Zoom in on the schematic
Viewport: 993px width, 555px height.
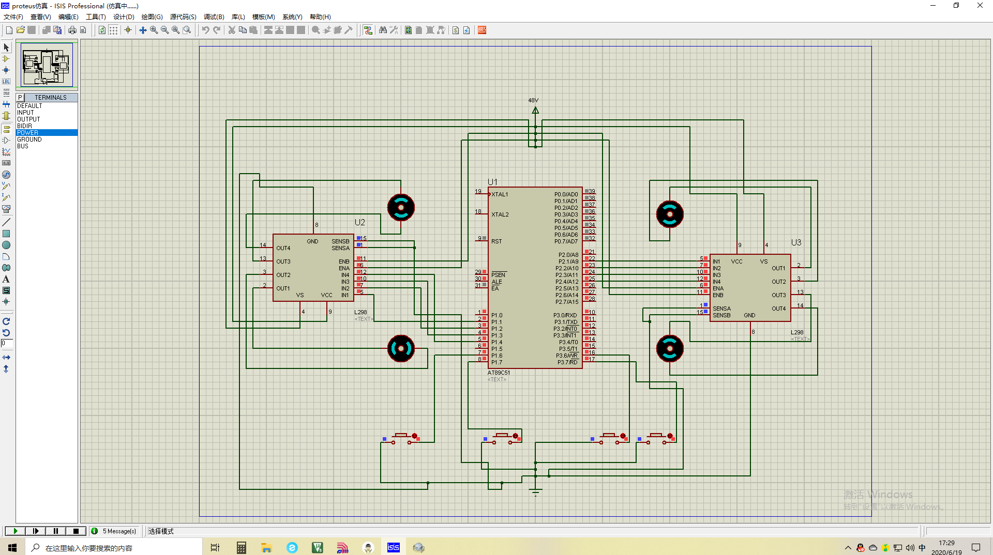coord(154,30)
